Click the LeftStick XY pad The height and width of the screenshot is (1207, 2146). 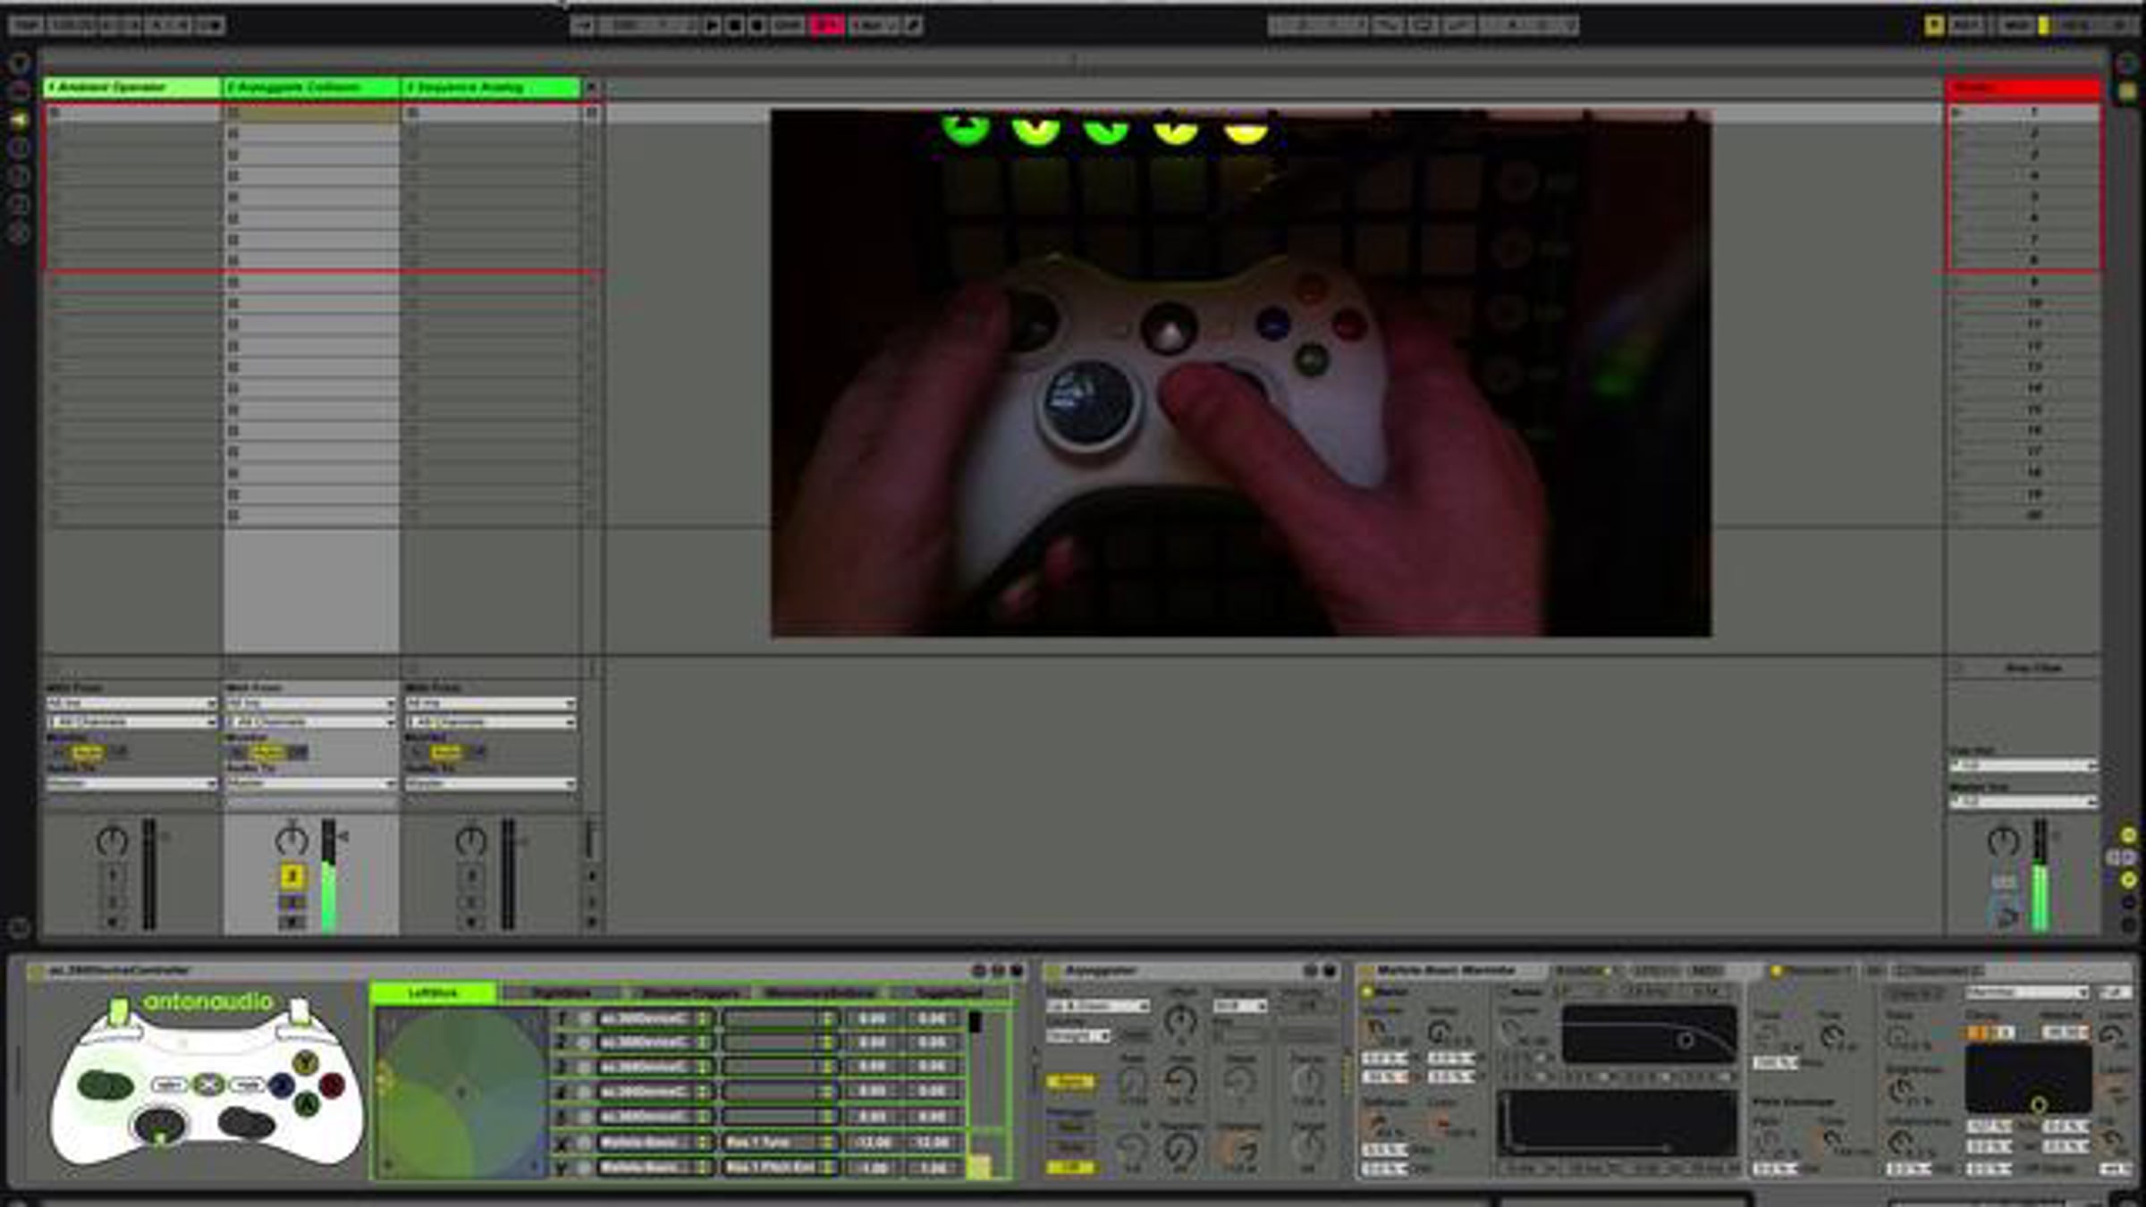point(460,1093)
